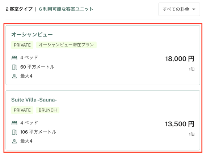The image size is (206, 157).
Task: Select the PRIVATE tag on オーシャンビュー
Action: 22,45
